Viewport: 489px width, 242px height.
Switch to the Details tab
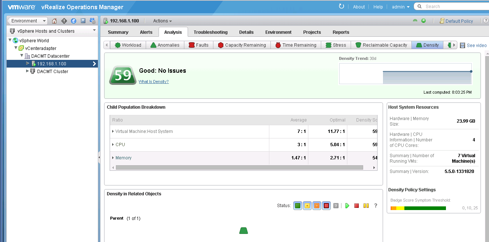(x=247, y=32)
